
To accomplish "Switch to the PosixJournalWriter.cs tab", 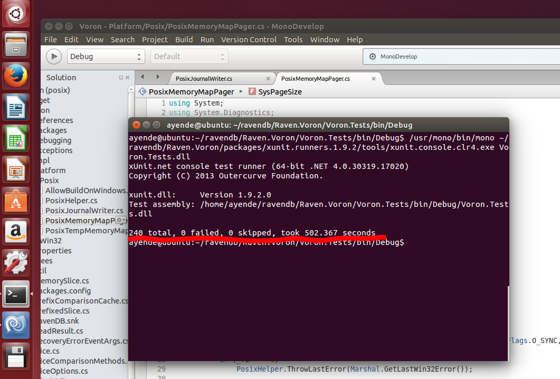I will [204, 79].
